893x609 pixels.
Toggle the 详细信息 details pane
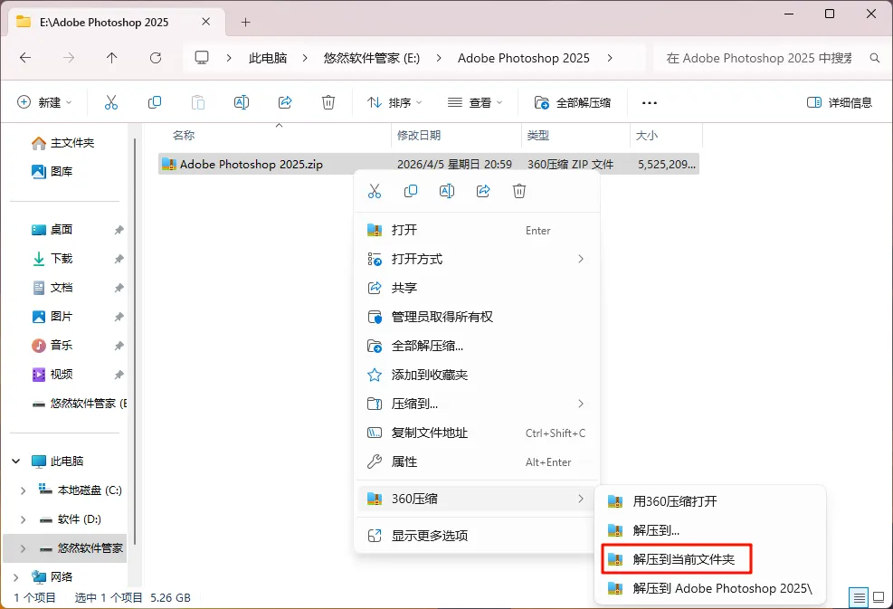pyautogui.click(x=840, y=102)
